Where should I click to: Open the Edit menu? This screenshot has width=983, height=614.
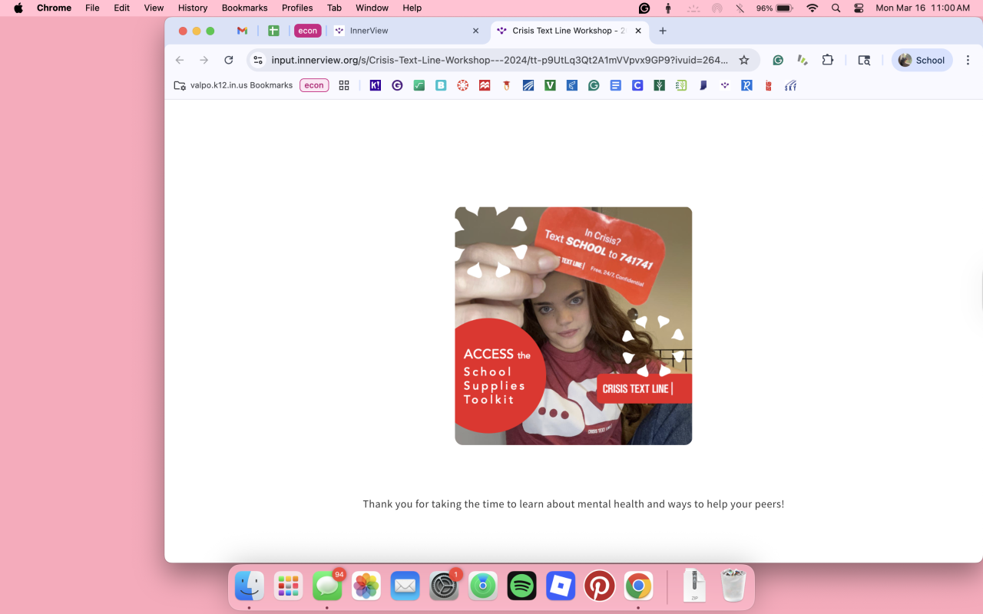pos(121,8)
